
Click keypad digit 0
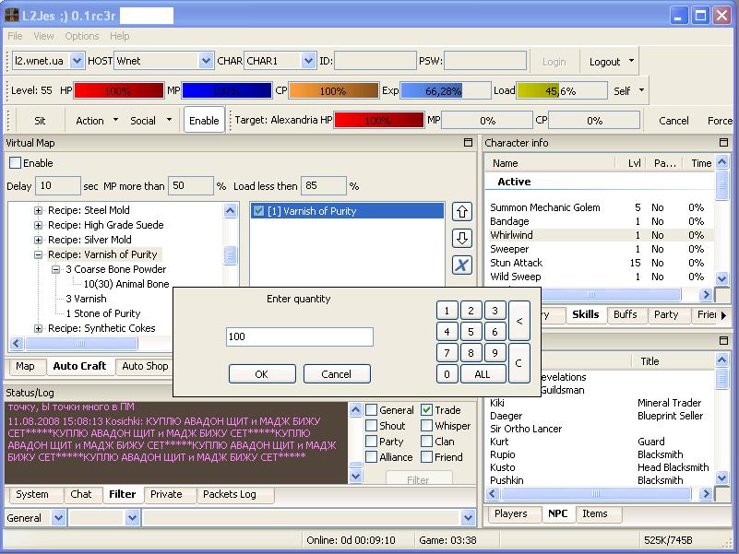(447, 374)
